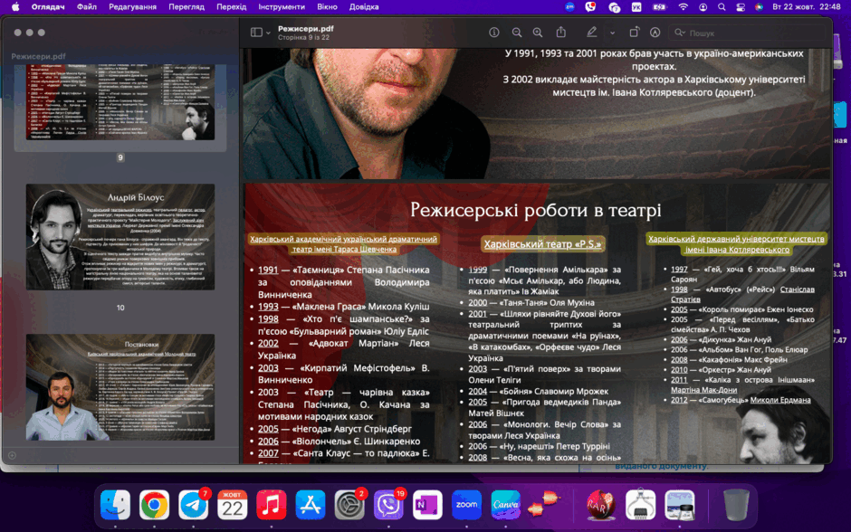The width and height of the screenshot is (851, 532).
Task: Open Control Center
Action: click(x=741, y=7)
